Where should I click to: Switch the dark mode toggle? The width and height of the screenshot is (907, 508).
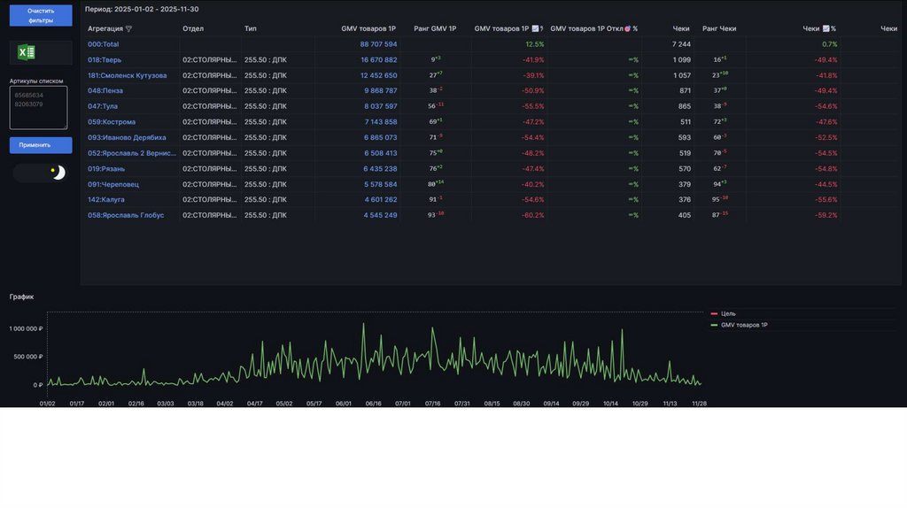click(x=41, y=173)
